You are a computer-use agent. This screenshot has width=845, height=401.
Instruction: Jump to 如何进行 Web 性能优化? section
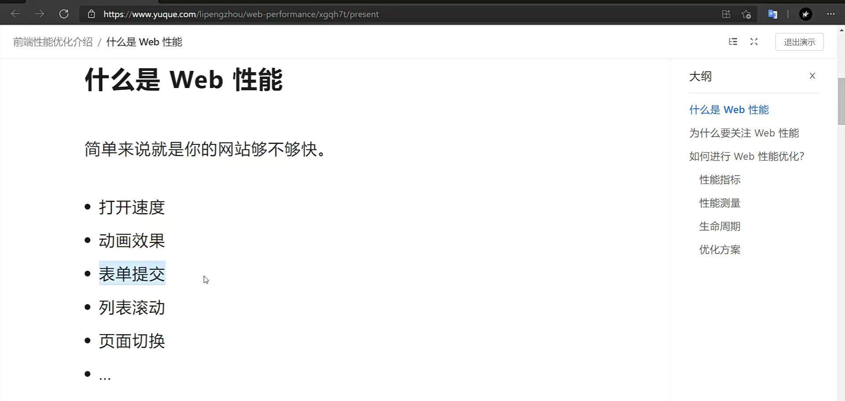tap(746, 157)
